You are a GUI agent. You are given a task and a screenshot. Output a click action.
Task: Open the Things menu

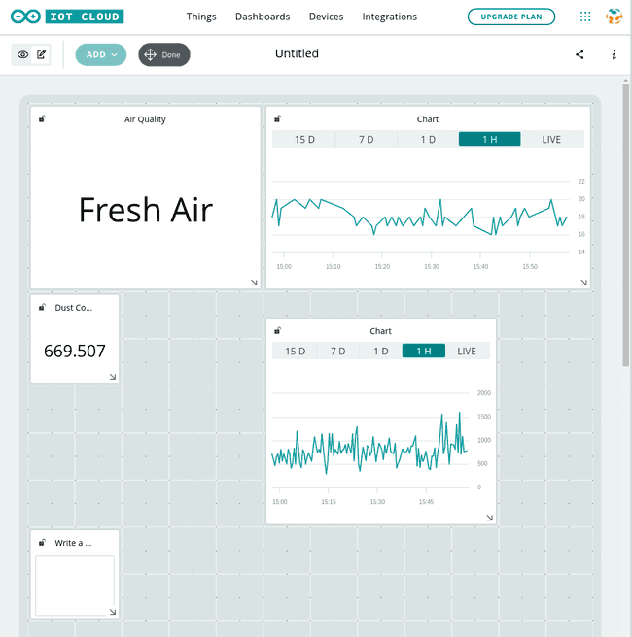pos(201,17)
